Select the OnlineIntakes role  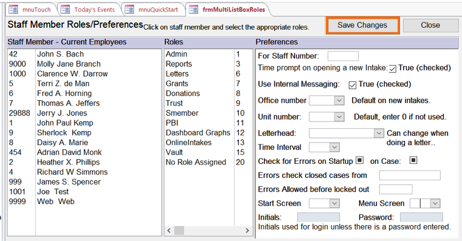coord(209,143)
